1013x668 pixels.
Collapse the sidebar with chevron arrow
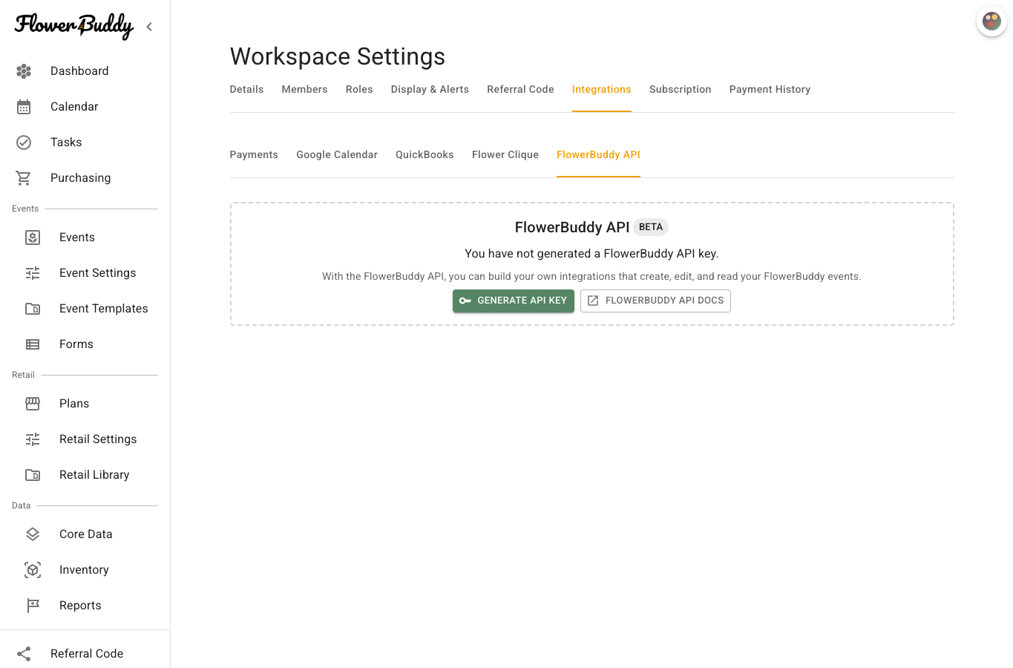click(x=149, y=27)
